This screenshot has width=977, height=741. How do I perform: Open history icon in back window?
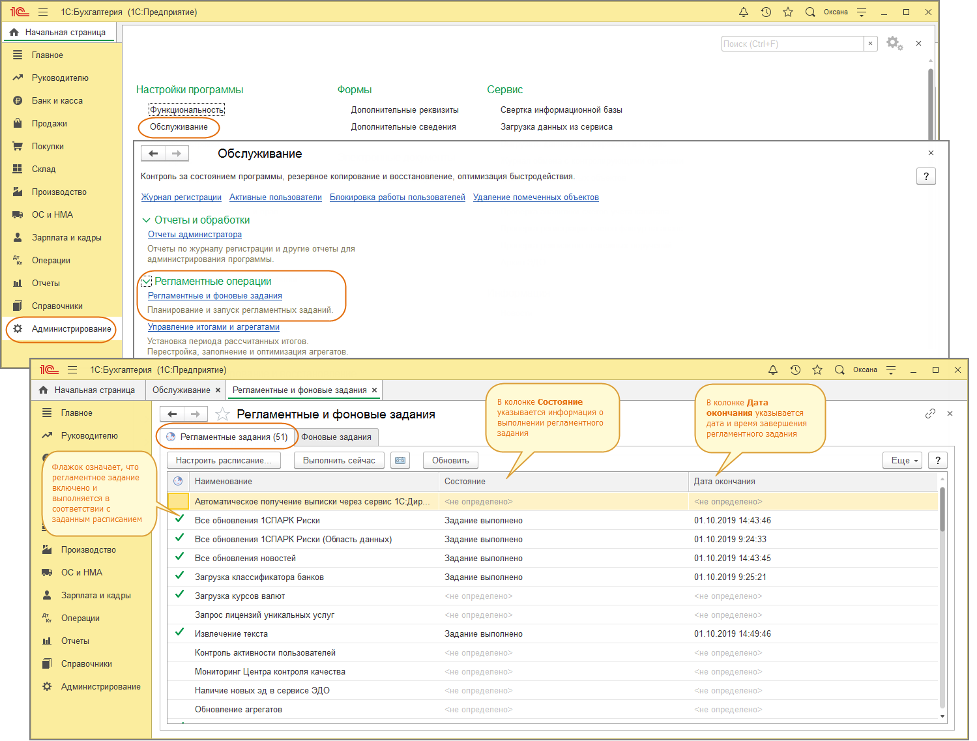766,12
